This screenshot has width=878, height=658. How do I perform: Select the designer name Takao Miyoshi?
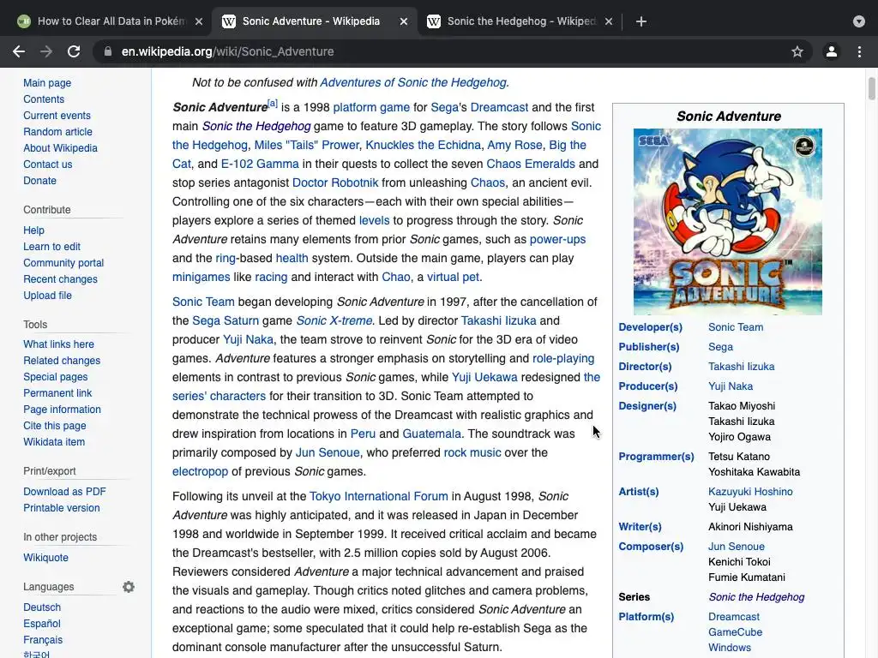[x=742, y=406]
